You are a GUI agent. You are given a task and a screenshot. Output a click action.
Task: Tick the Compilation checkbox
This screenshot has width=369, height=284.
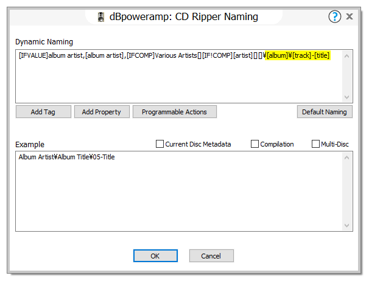255,144
